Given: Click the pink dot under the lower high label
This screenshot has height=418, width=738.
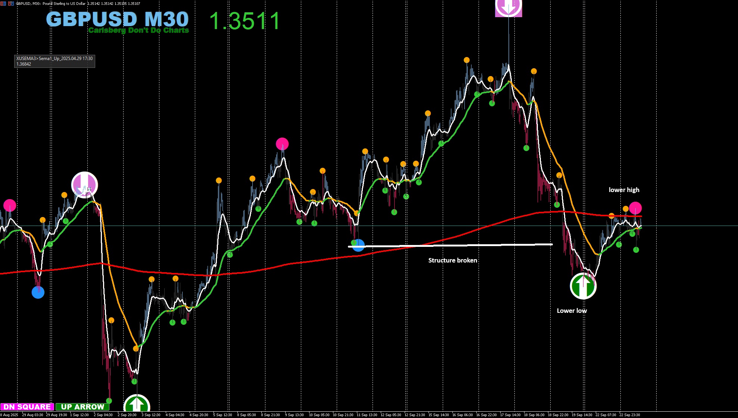Looking at the screenshot, I should click(635, 208).
